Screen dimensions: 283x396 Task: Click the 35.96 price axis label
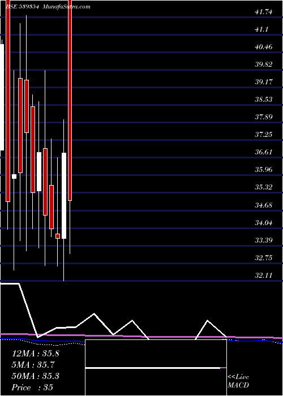pyautogui.click(x=264, y=170)
